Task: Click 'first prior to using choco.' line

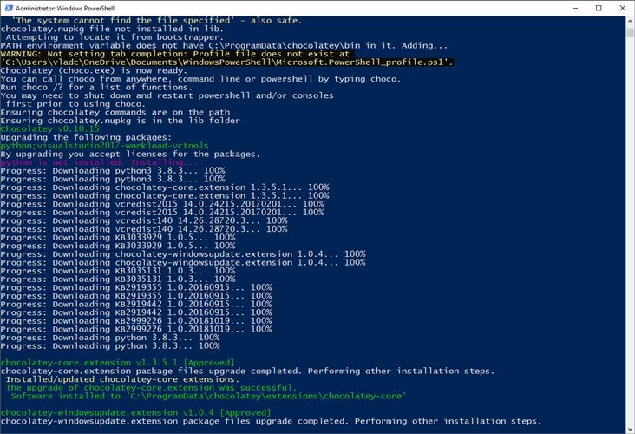Action: click(75, 104)
